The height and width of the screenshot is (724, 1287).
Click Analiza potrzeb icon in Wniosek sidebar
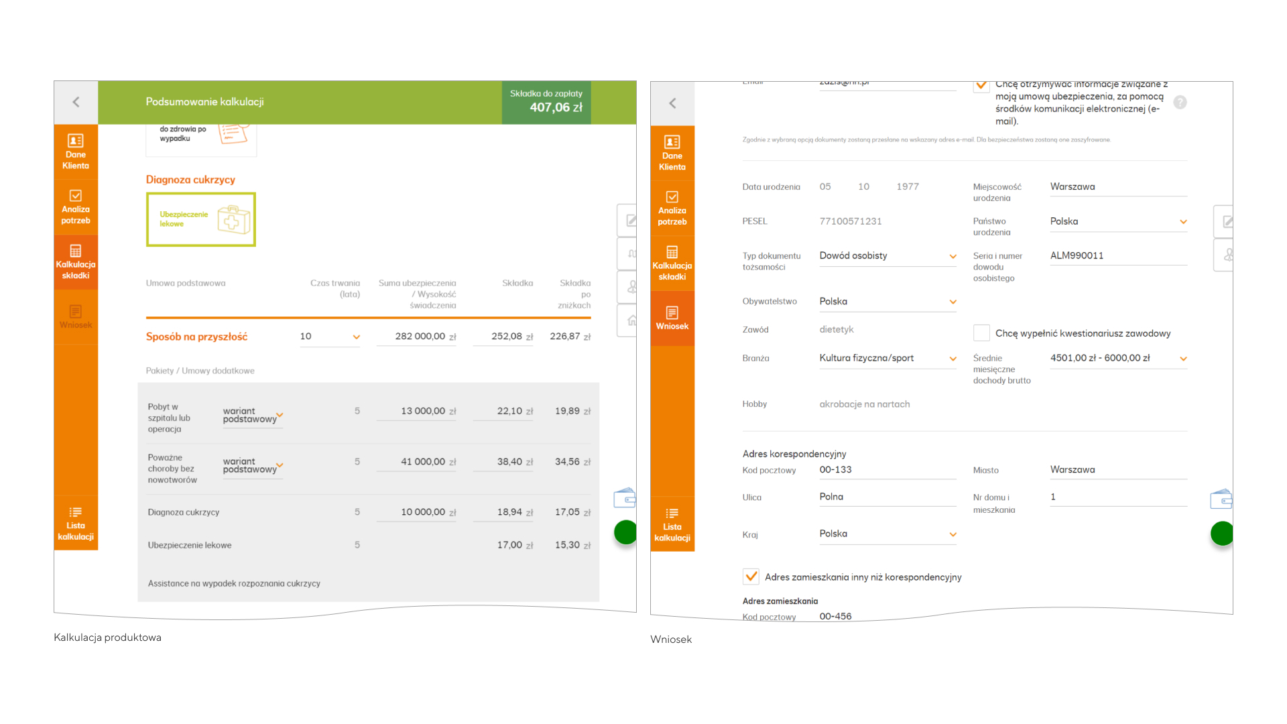click(x=672, y=197)
